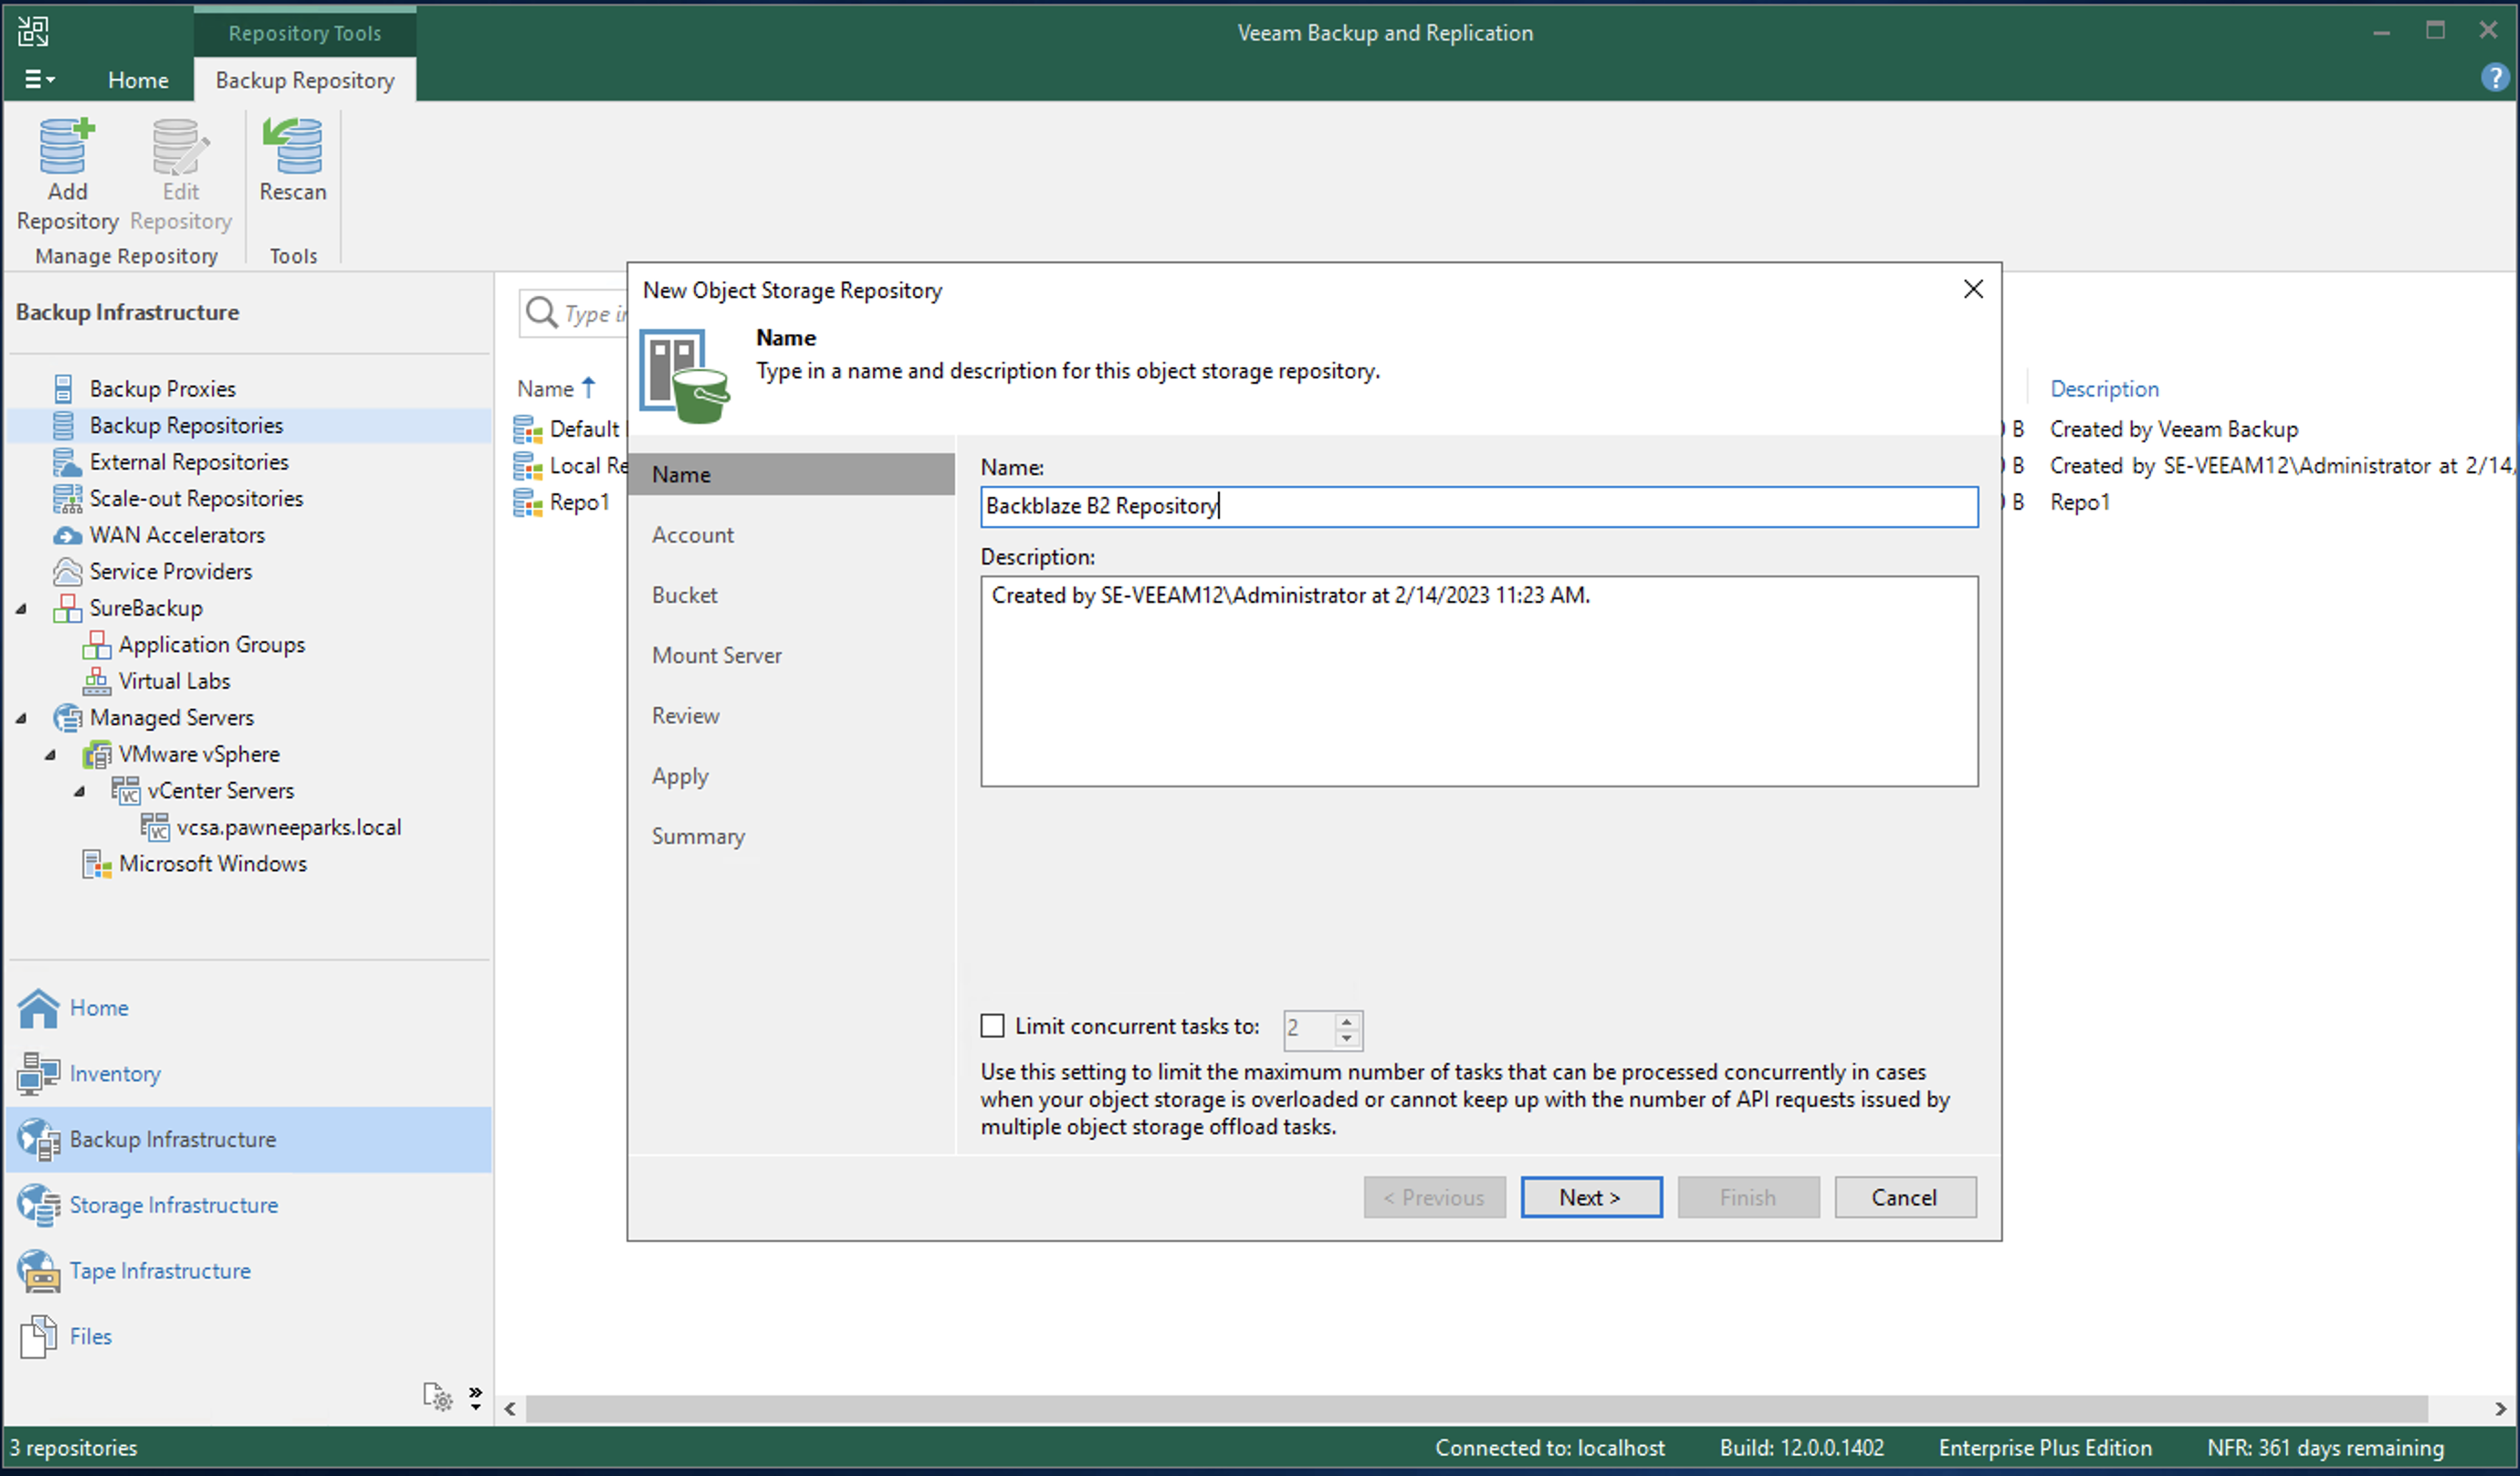The width and height of the screenshot is (2520, 1476).
Task: Enable Limit concurrent tasks checkbox
Action: 992,1026
